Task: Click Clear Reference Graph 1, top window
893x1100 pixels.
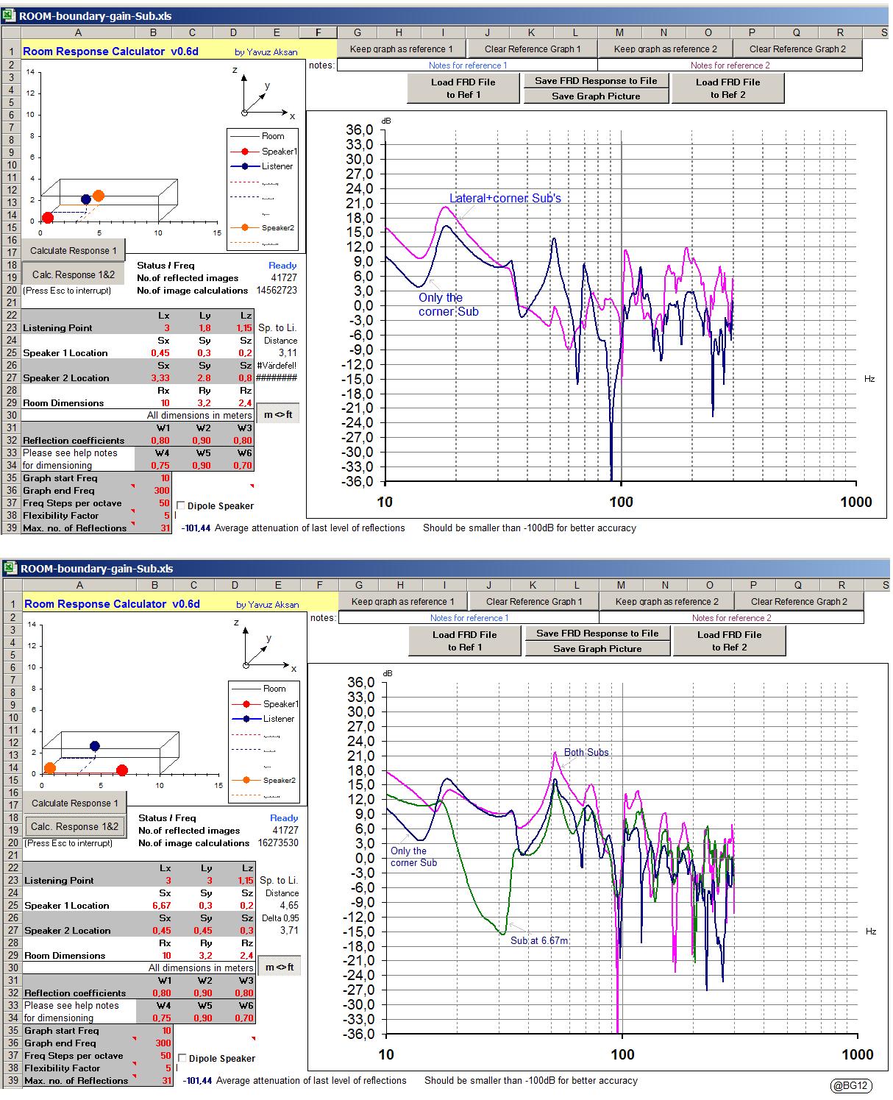Action: click(x=532, y=49)
